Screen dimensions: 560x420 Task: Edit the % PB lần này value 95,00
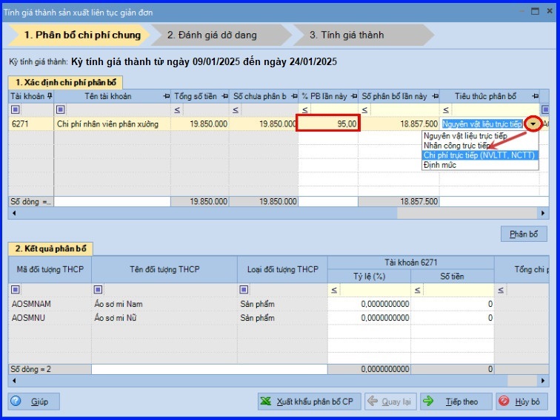click(328, 124)
